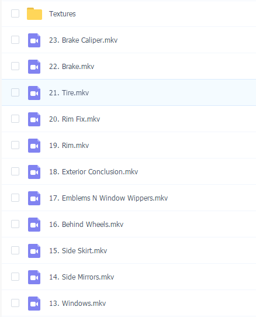
Task: Open file 18. Exterior Conclusion.mkv
Action: [94, 172]
